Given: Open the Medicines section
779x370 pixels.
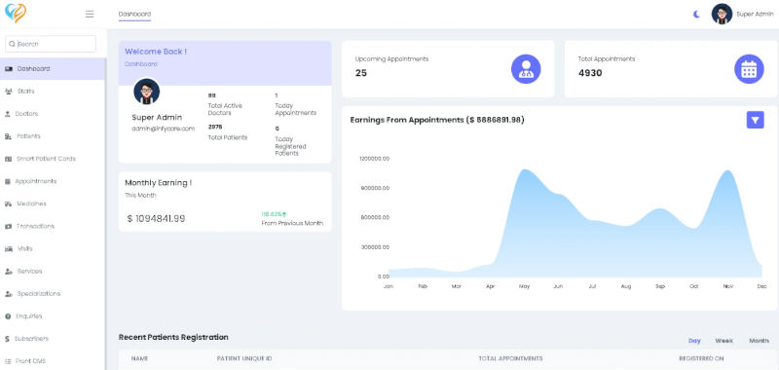Looking at the screenshot, I should (53, 203).
